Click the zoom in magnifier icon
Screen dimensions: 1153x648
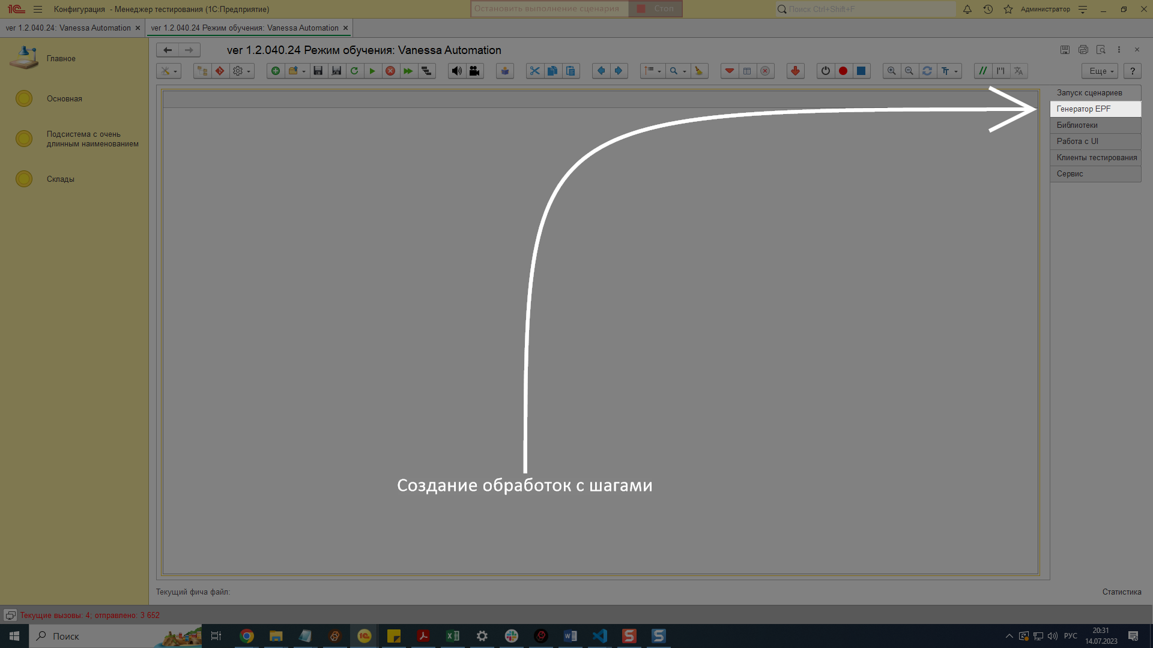click(892, 71)
